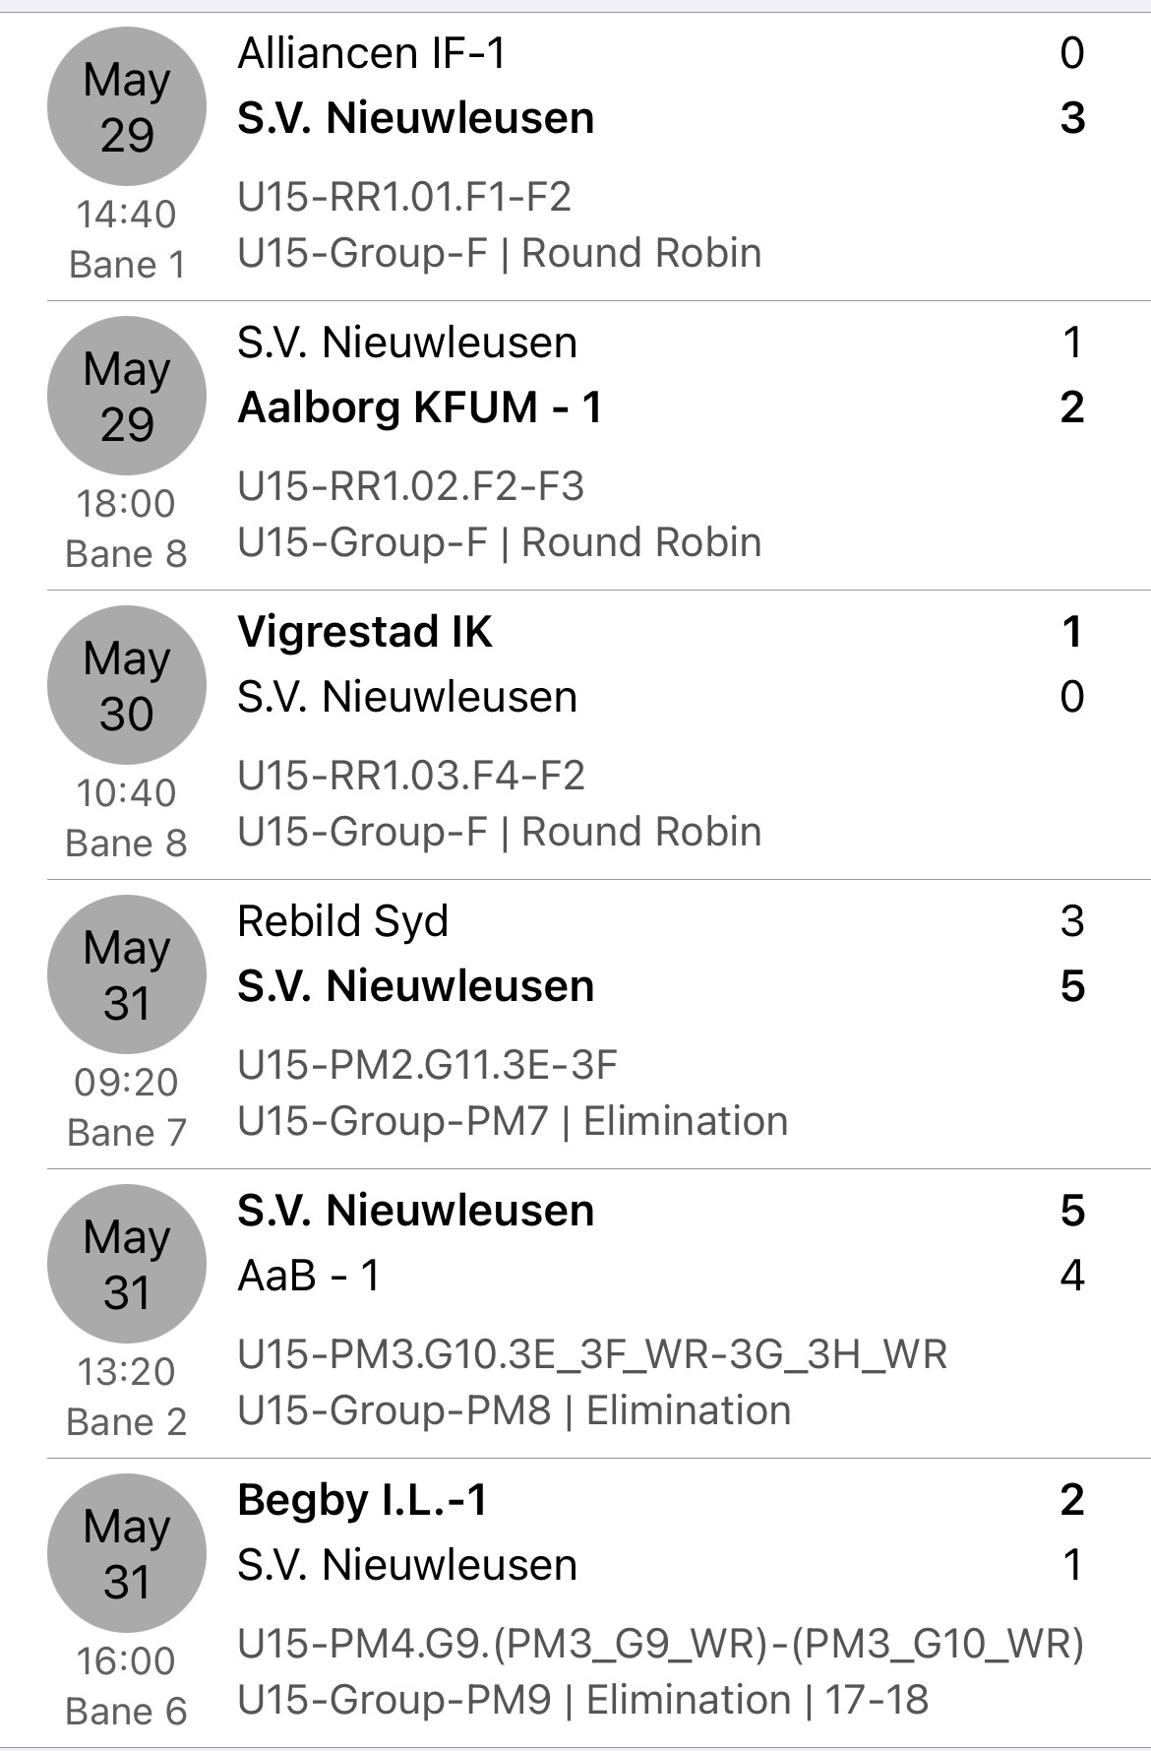Open match U15-RR1.01.F1-F2 details

click(404, 197)
